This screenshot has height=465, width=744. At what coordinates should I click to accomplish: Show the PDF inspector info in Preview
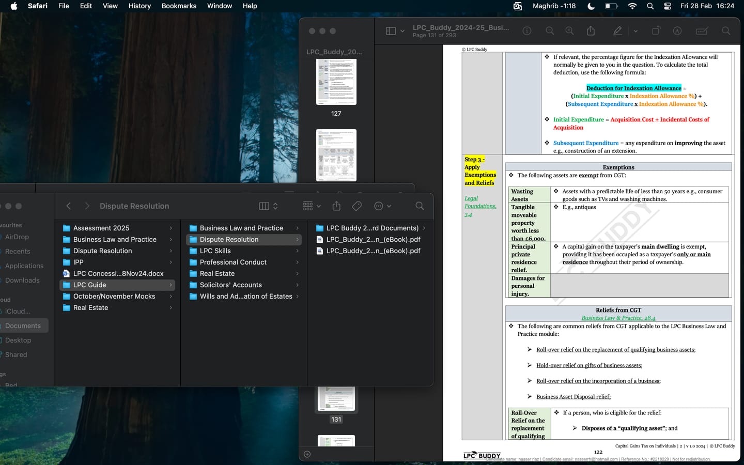[527, 31]
